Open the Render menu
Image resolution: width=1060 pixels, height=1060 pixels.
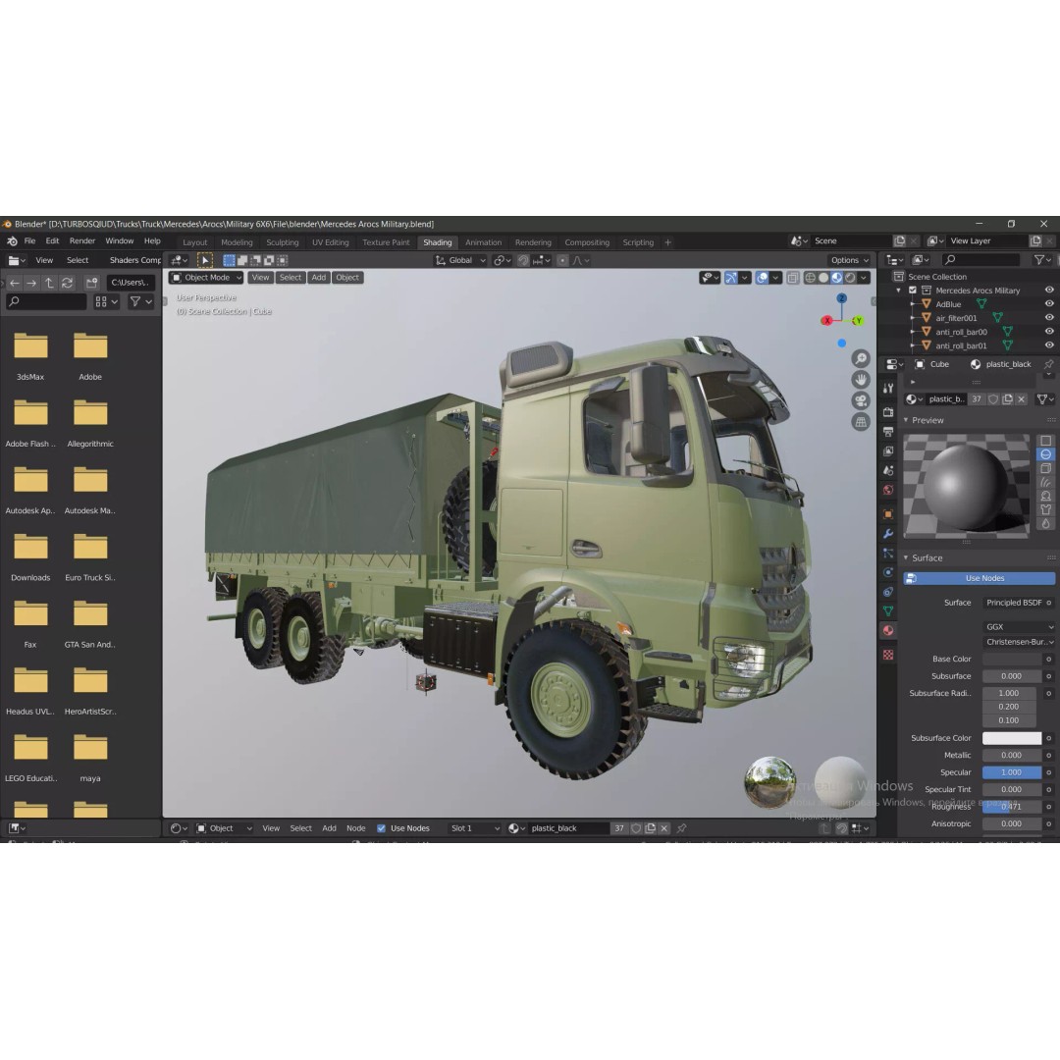(x=82, y=240)
